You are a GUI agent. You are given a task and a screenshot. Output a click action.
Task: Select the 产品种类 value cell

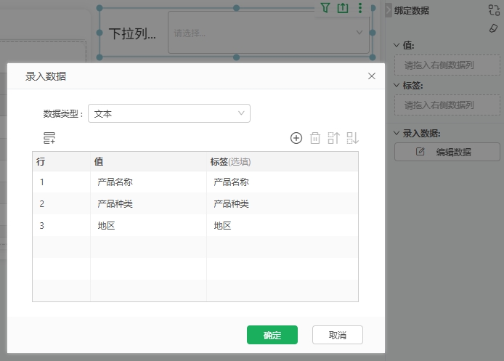(x=148, y=204)
